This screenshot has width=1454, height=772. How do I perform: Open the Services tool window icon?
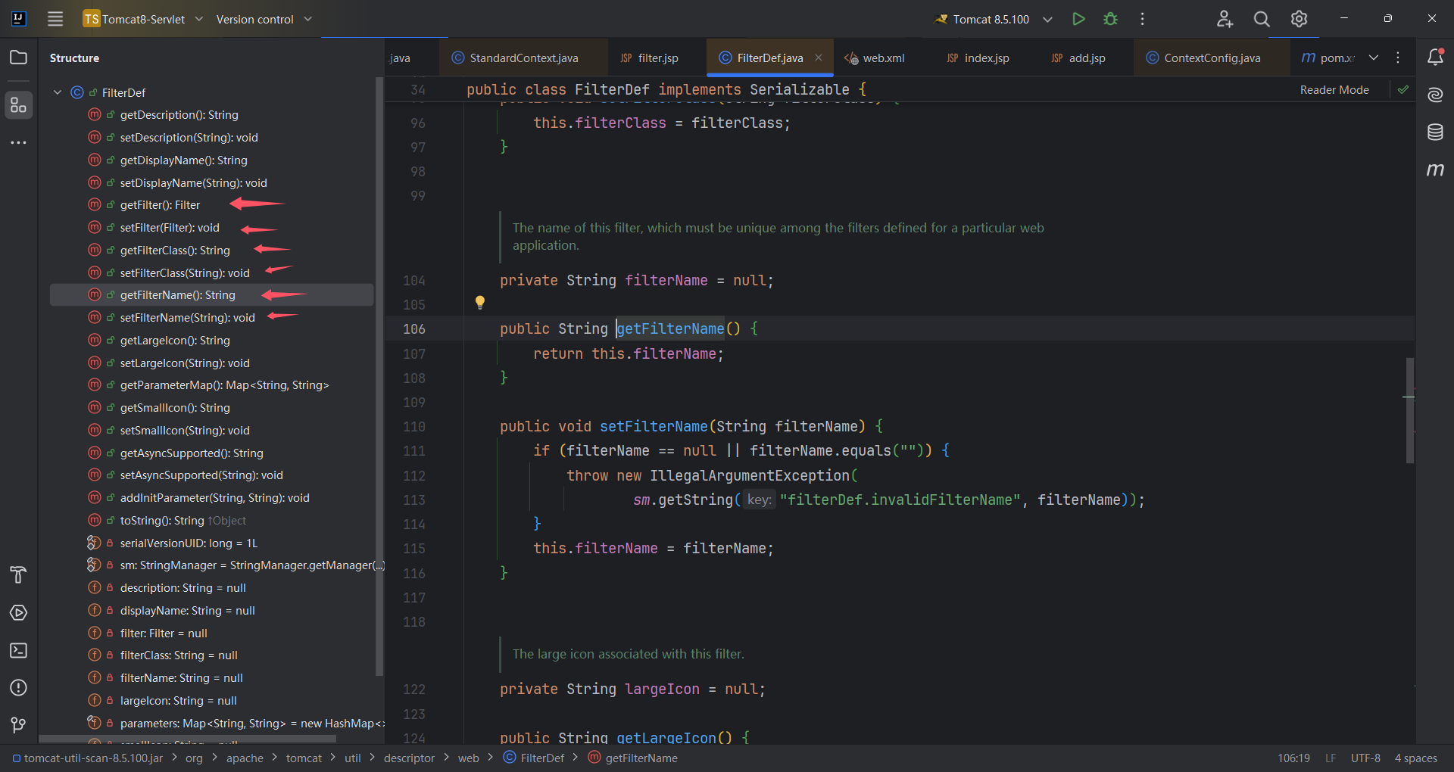click(18, 613)
